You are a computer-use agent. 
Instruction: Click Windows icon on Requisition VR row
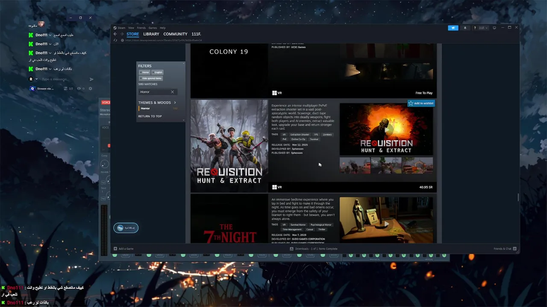coord(274,187)
